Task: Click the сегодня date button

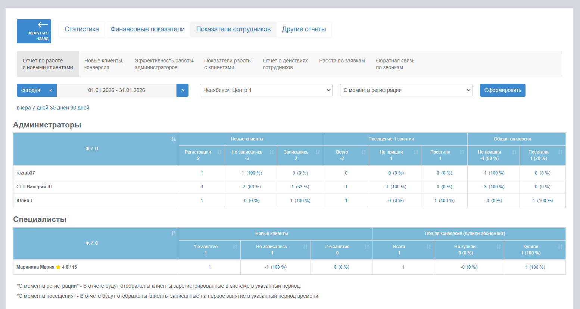Action: (31, 90)
